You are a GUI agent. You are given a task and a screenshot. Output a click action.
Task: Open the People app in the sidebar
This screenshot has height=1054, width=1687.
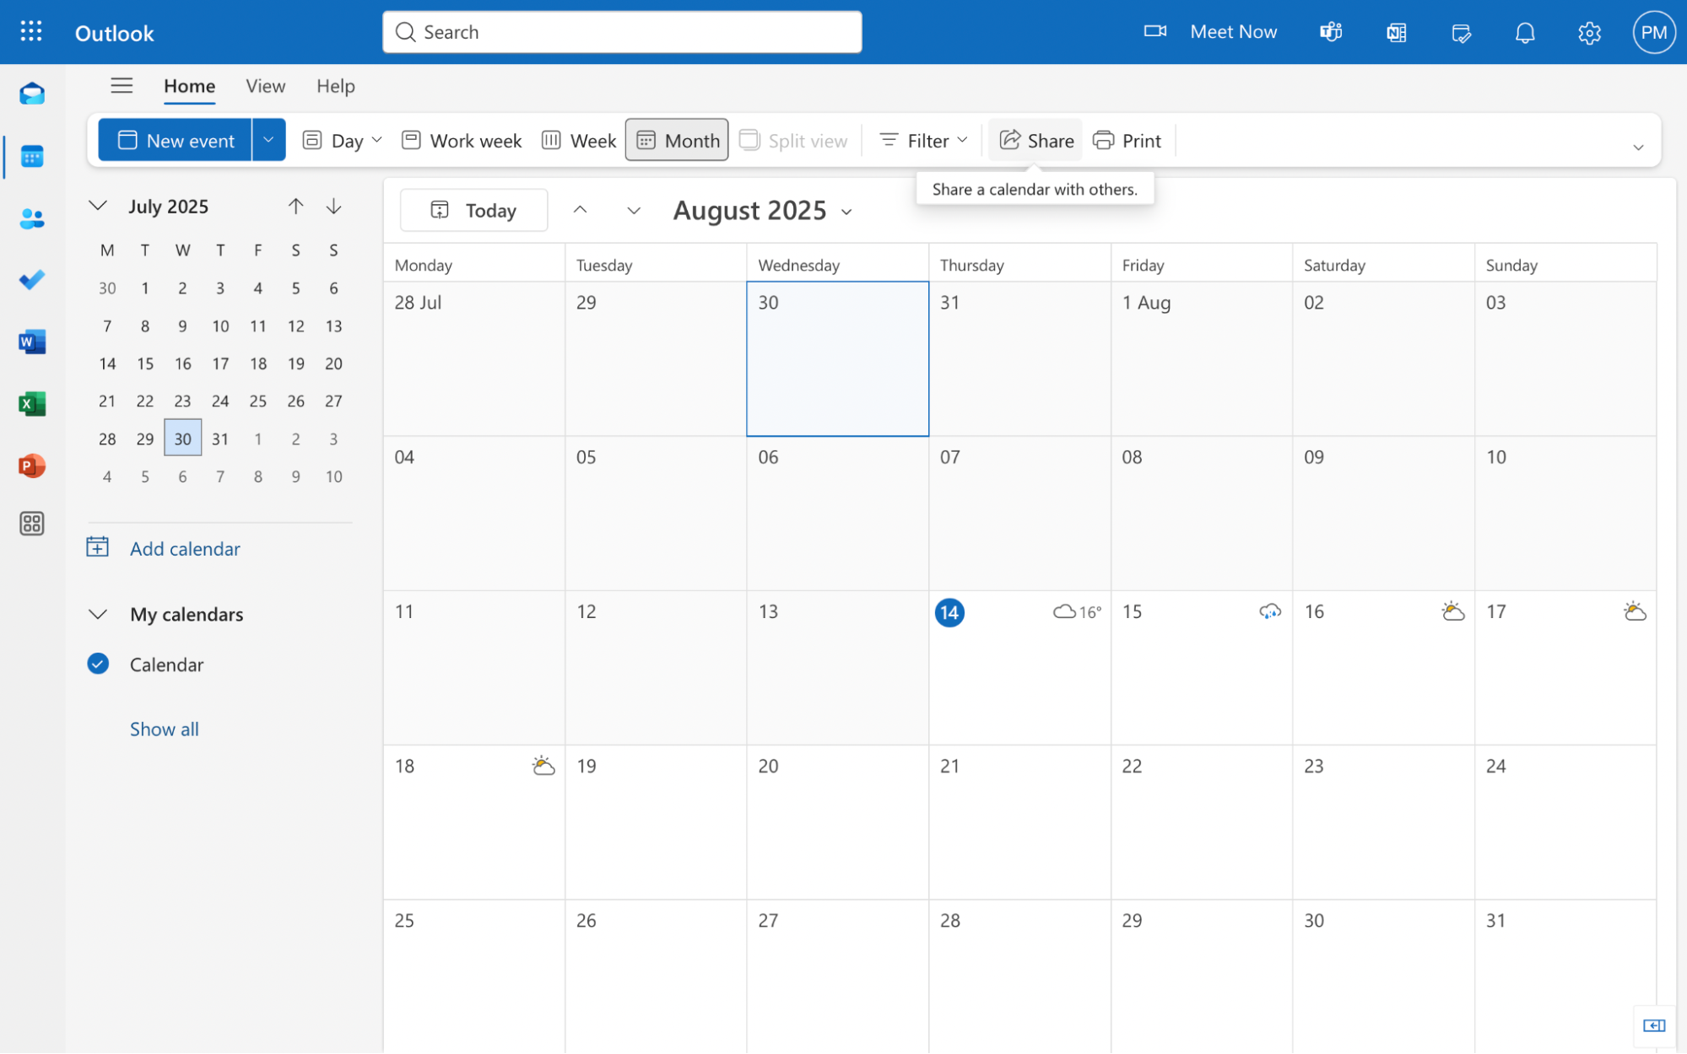(31, 218)
